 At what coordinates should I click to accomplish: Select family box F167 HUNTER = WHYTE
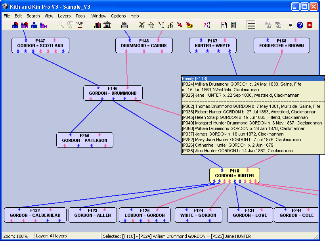coord(212,45)
